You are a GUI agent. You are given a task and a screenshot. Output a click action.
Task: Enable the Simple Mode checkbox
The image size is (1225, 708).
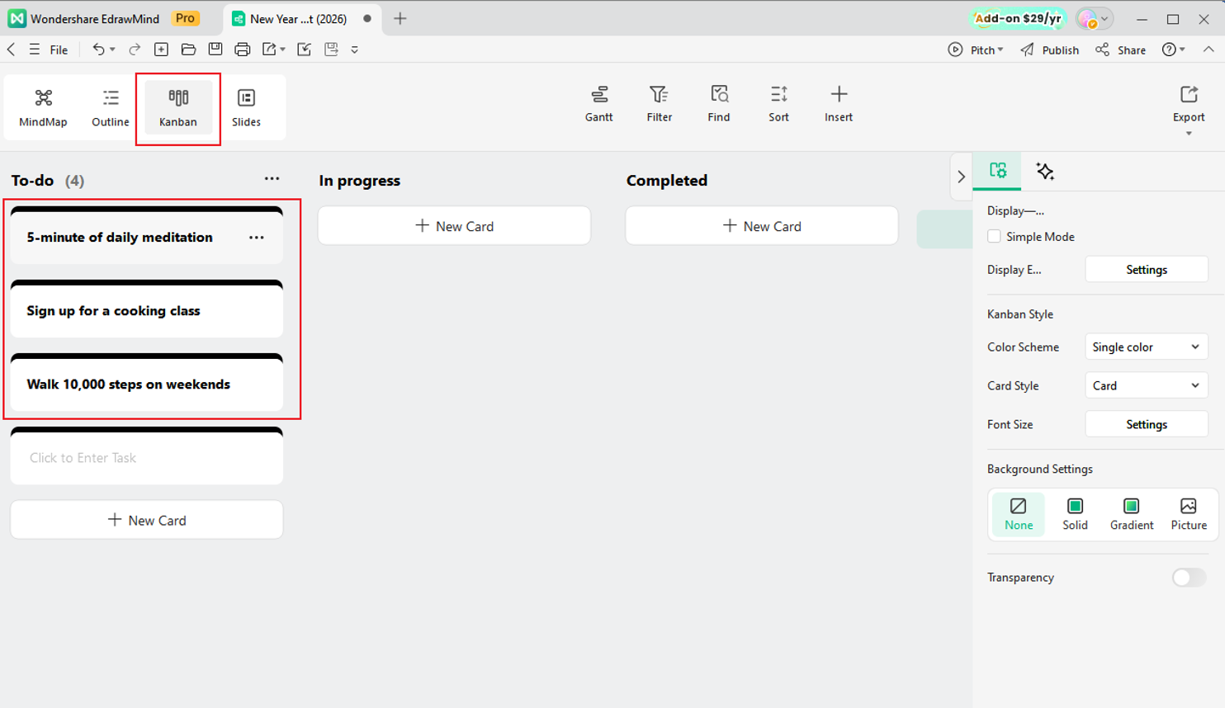(x=994, y=237)
